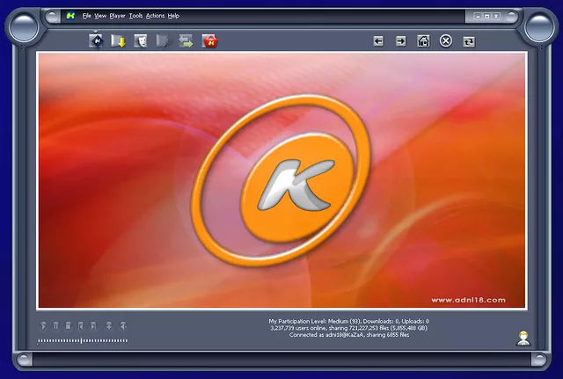Click the Home page icon

pyautogui.click(x=423, y=40)
